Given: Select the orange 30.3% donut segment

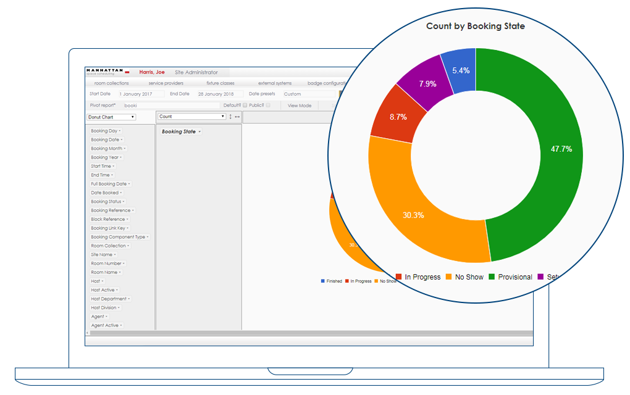Looking at the screenshot, I should pyautogui.click(x=414, y=215).
